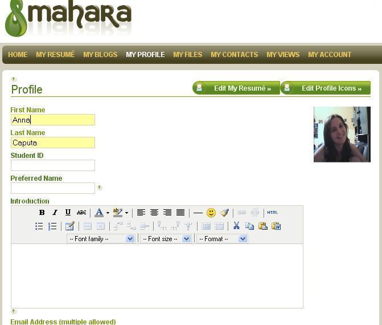Click the insert row after icon

[132, 226]
